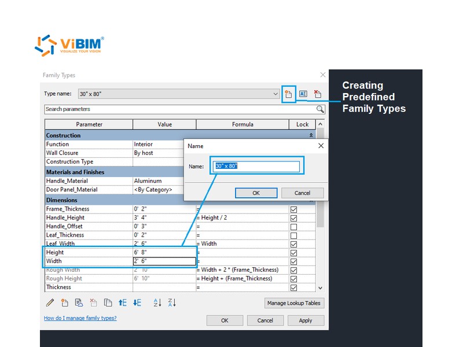This screenshot has width=463, height=347.
Task: Toggle the lock for Rough Height
Action: tap(293, 279)
